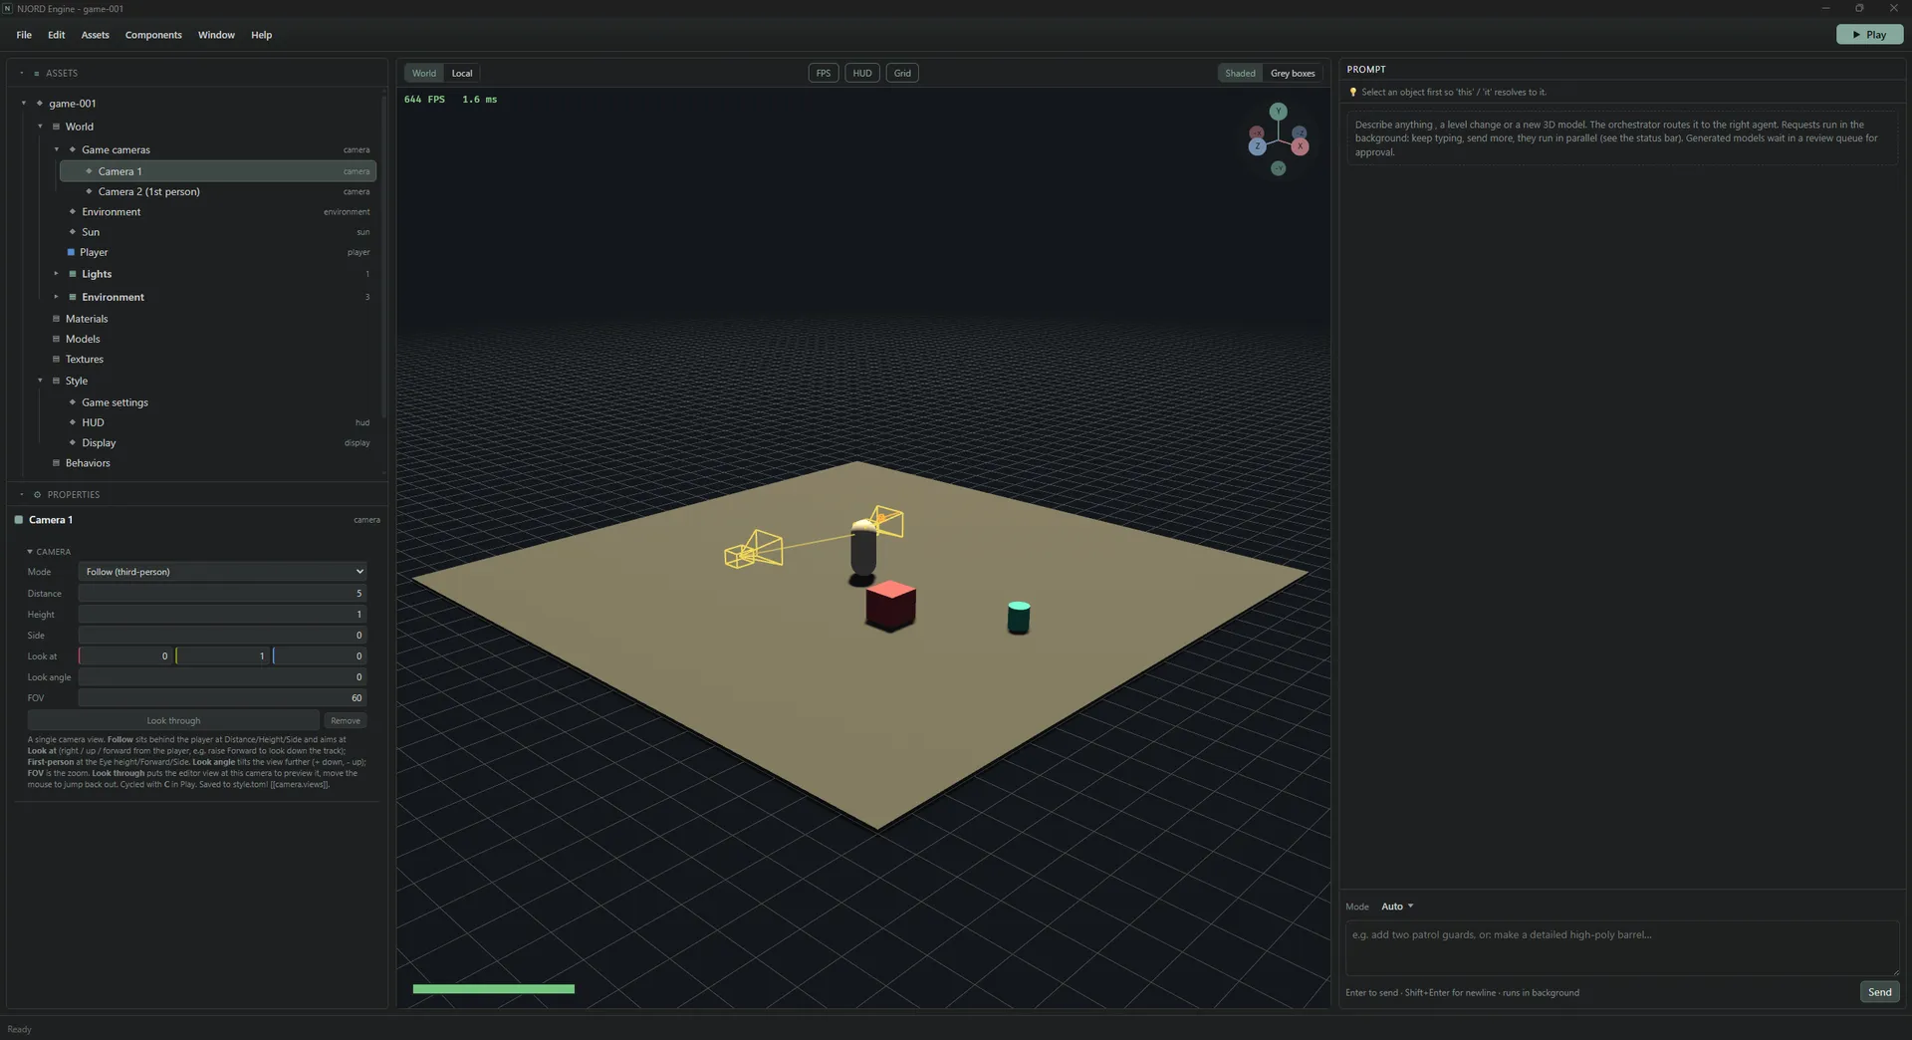Click the diamond icon of the Sun item

(73, 232)
